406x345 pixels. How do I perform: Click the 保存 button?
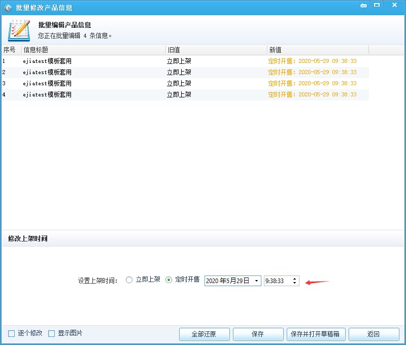[258, 334]
